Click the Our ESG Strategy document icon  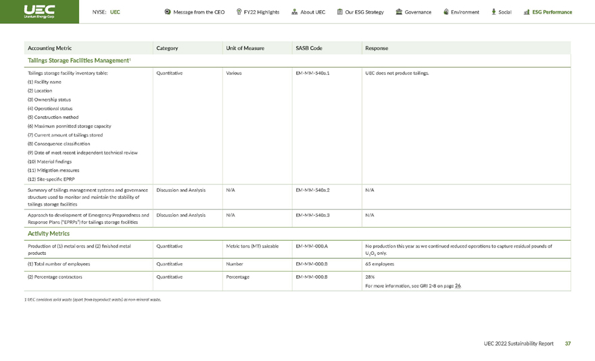339,12
